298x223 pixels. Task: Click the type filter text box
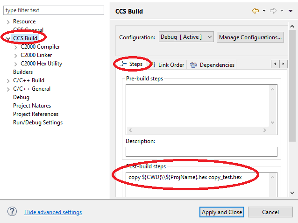point(54,10)
